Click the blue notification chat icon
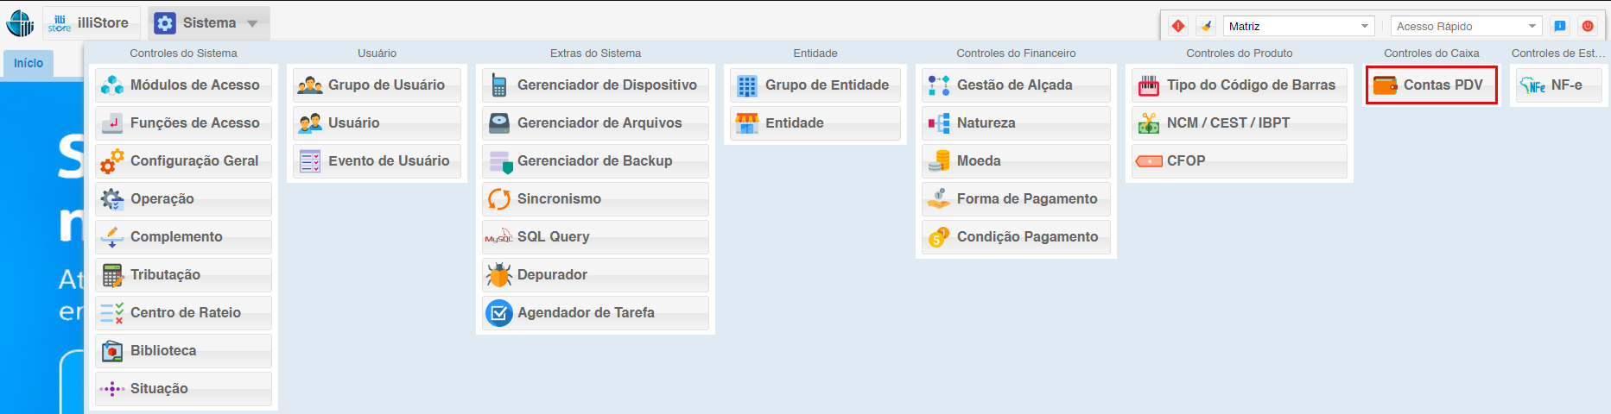 pos(1560,26)
